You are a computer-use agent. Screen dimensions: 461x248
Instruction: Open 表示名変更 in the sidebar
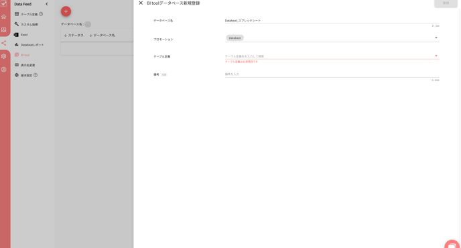pyautogui.click(x=28, y=65)
